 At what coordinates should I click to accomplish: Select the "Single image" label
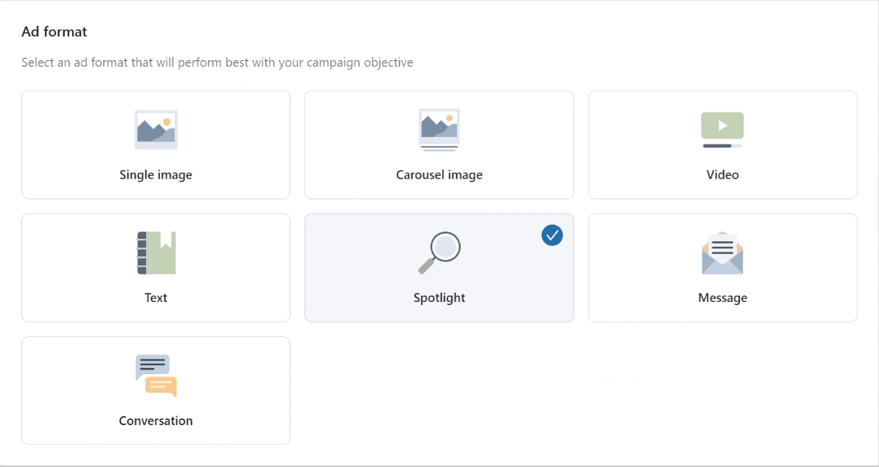tap(156, 175)
